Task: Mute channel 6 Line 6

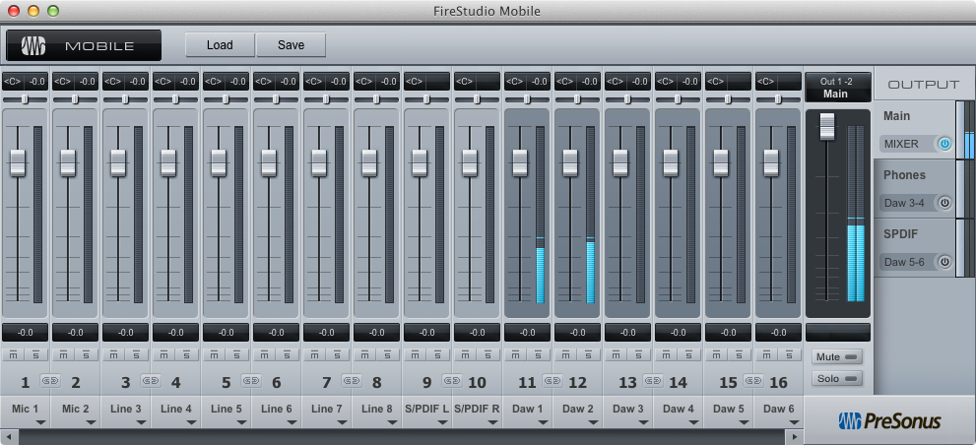Action: coord(265,354)
